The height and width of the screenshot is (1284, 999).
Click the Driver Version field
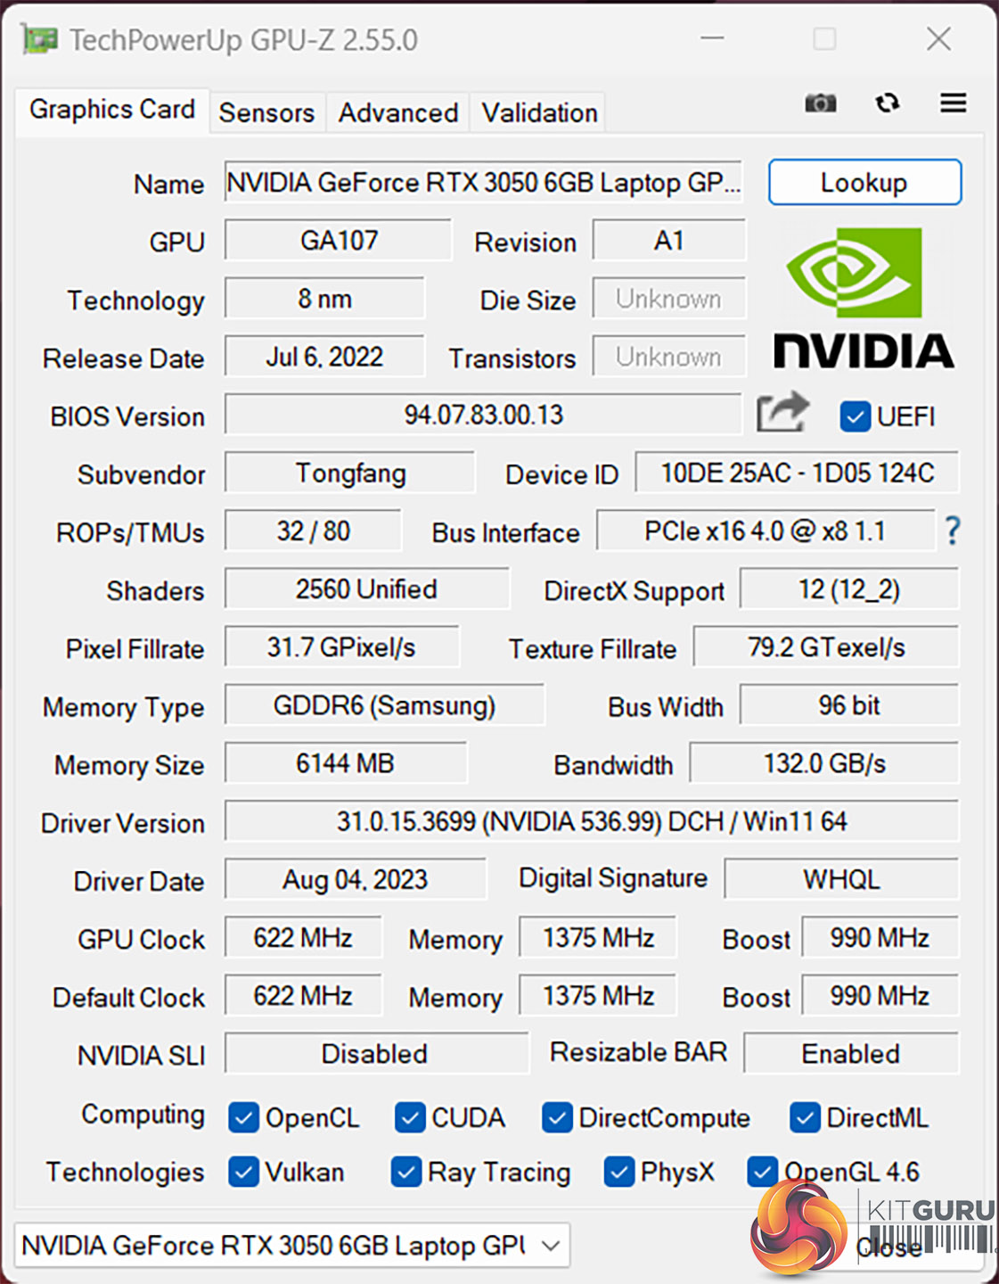pos(591,821)
